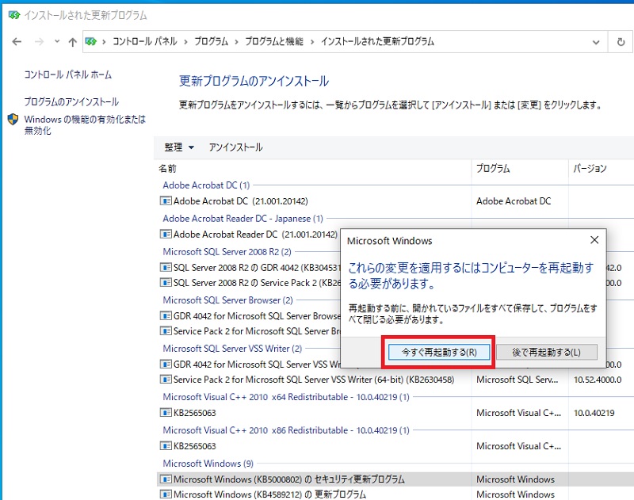Close the Microsoft Windows restart dialog
The image size is (634, 500).
594,240
